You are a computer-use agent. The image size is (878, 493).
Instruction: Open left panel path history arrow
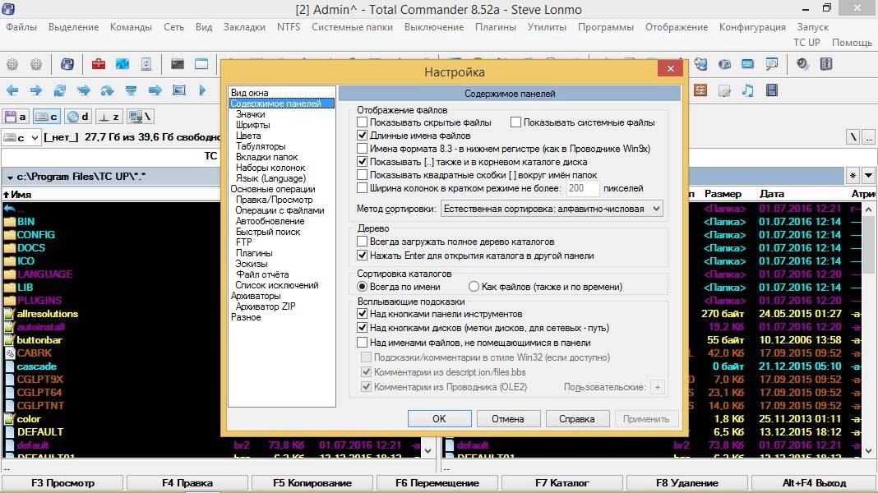coord(10,177)
